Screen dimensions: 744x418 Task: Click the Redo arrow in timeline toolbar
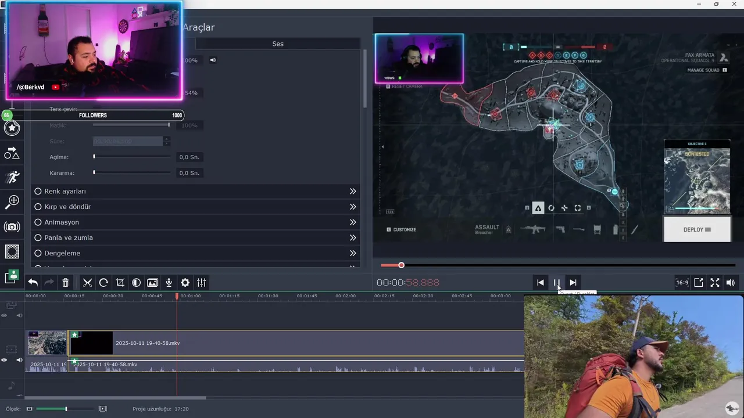point(49,283)
